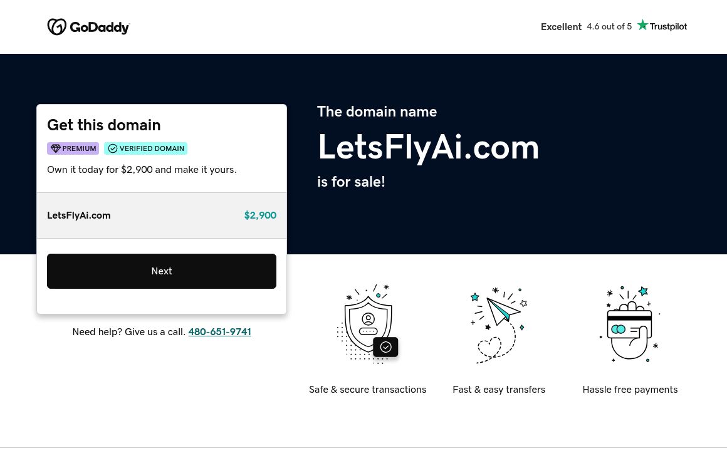Open the 4.6 out of 5 rating
The height and width of the screenshot is (451, 727).
pos(609,26)
